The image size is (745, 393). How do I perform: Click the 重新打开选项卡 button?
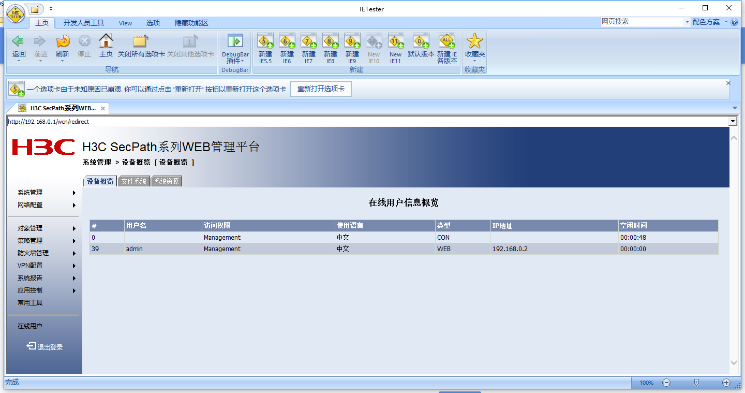click(x=321, y=89)
